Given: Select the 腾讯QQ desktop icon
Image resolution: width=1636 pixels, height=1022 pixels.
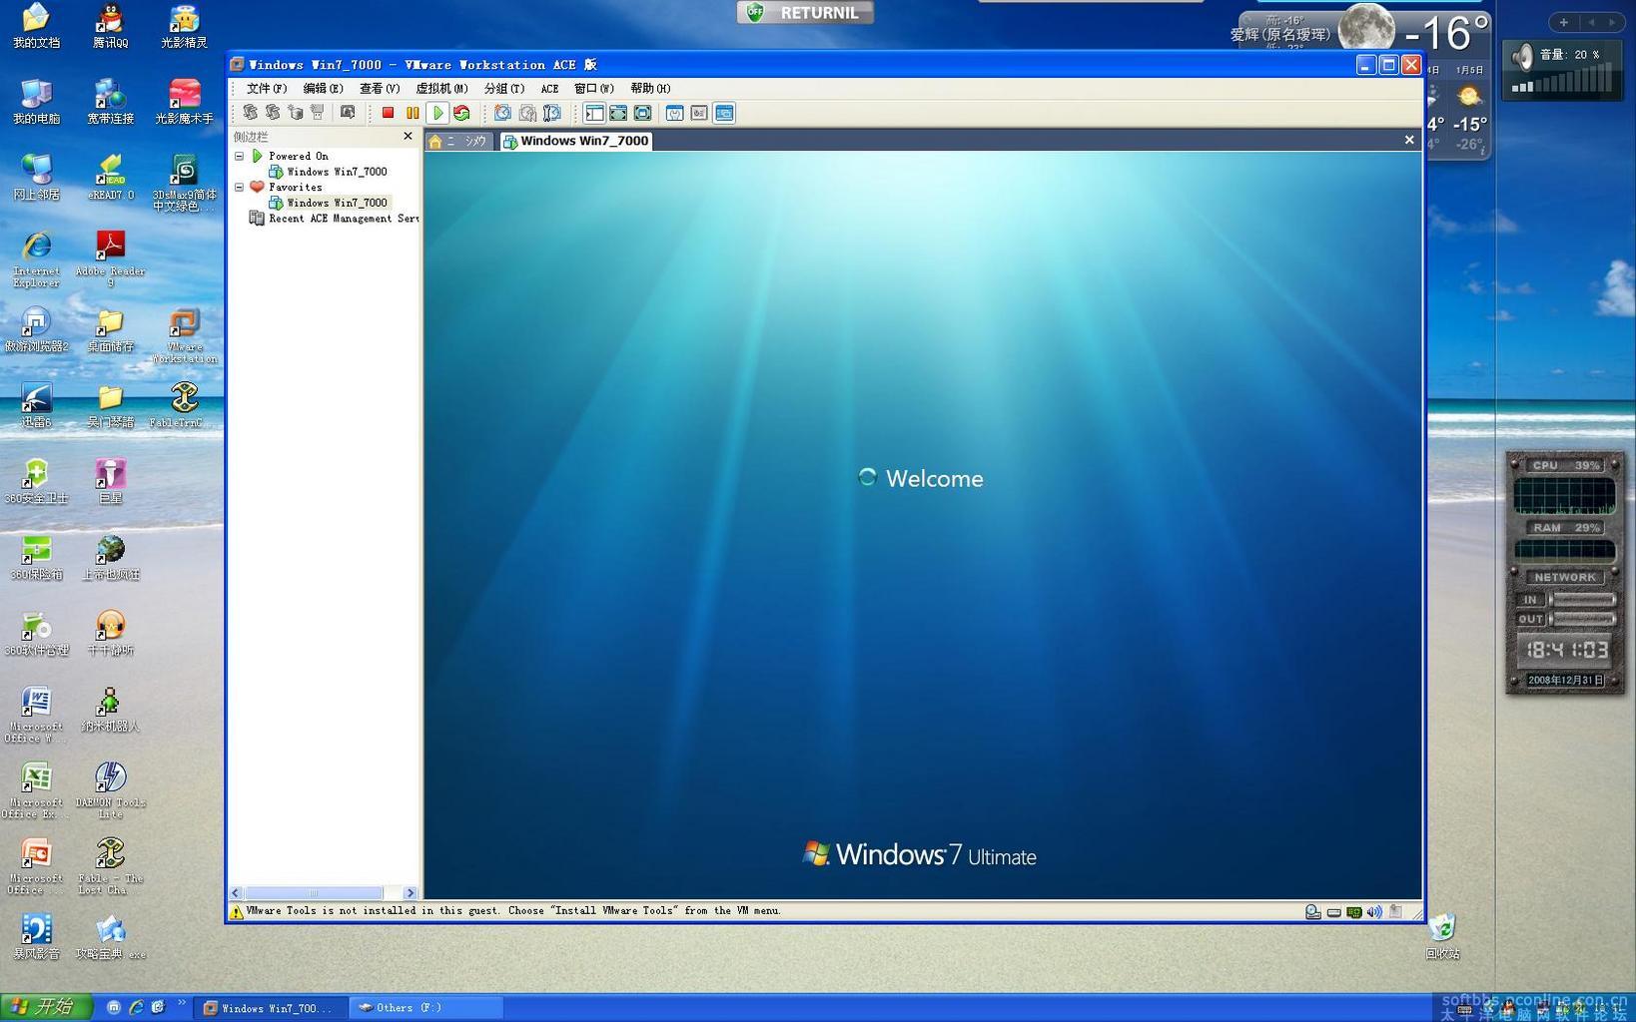Looking at the screenshot, I should point(110,26).
